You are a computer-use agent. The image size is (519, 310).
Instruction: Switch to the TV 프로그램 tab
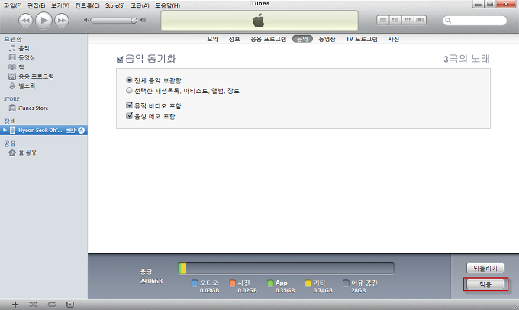(362, 39)
